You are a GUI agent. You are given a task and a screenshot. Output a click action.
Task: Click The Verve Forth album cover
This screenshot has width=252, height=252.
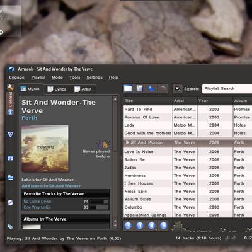pos(45,149)
